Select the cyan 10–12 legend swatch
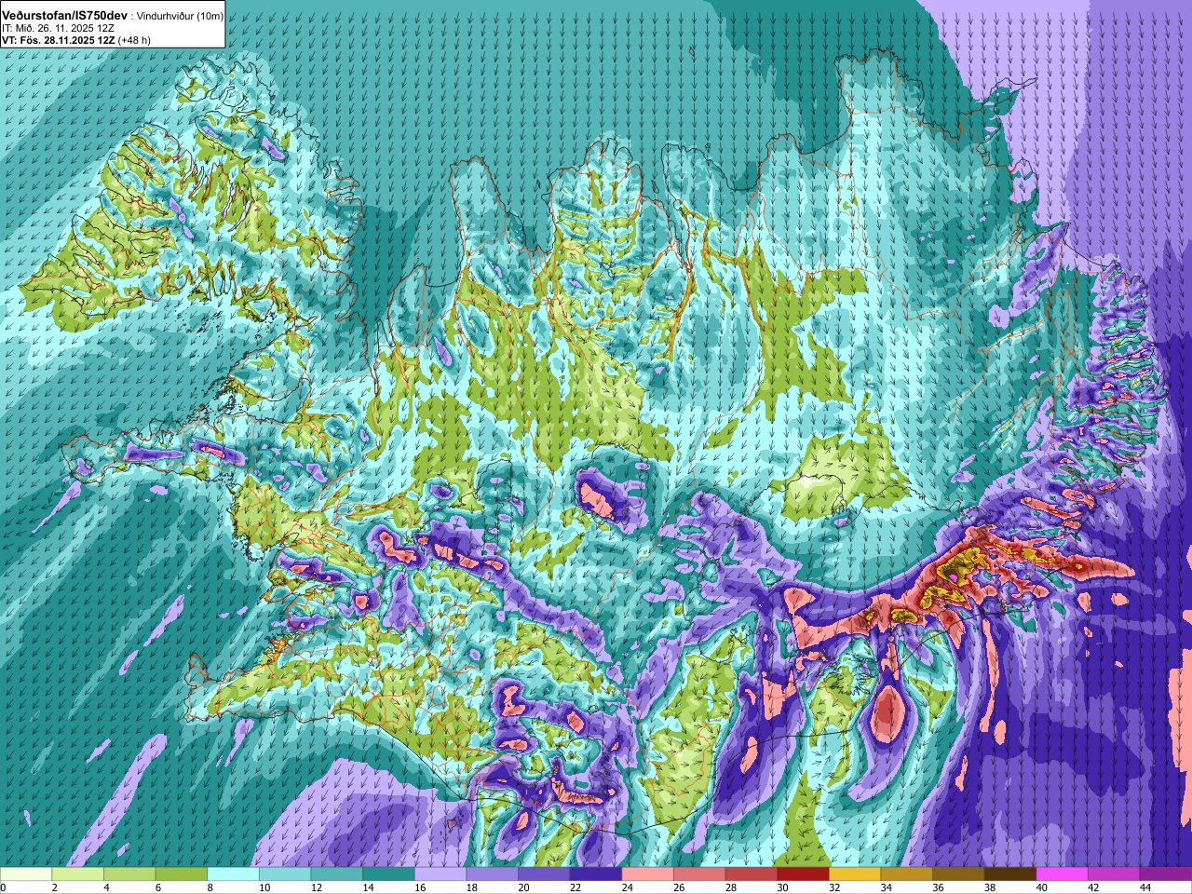Image resolution: width=1192 pixels, height=894 pixels. click(285, 874)
